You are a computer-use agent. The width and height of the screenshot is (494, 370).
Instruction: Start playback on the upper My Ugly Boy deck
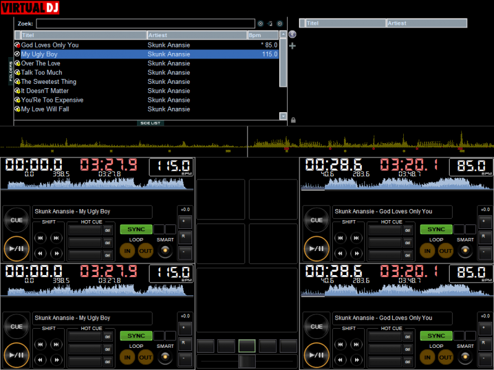[x=17, y=249]
